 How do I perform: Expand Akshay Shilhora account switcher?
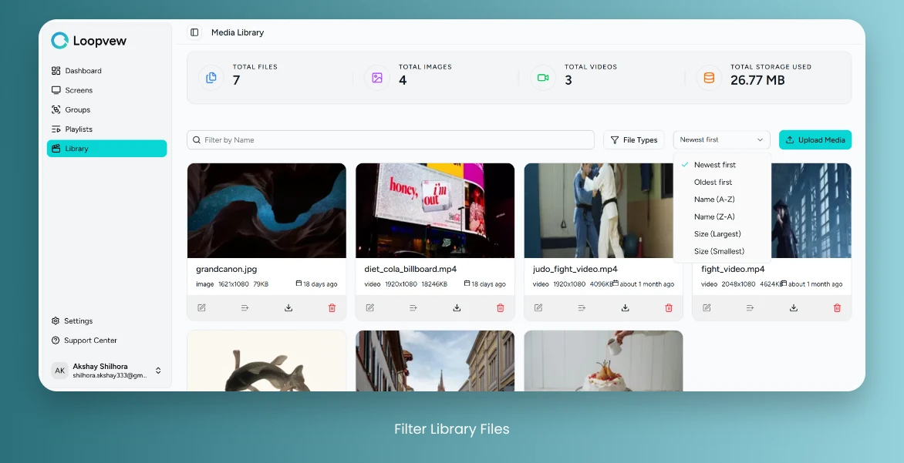coord(158,371)
